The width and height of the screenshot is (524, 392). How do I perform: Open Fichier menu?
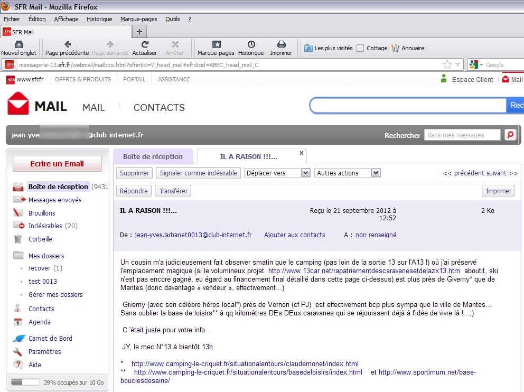12,19
